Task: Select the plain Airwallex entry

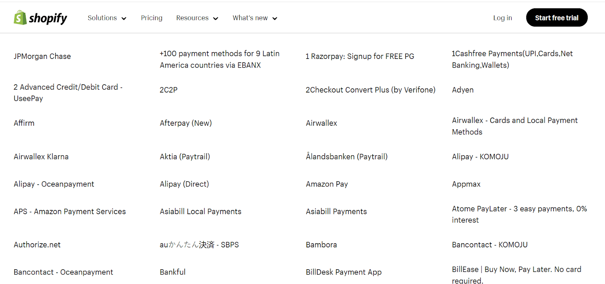Action: coord(321,123)
